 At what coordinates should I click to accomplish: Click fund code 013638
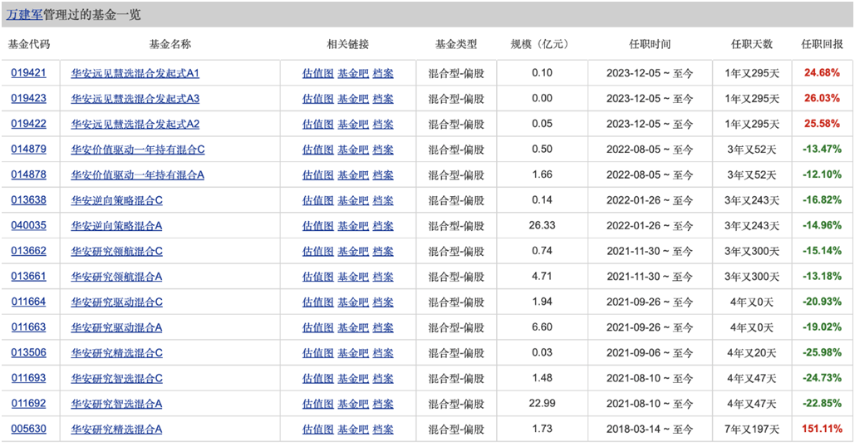click(28, 201)
